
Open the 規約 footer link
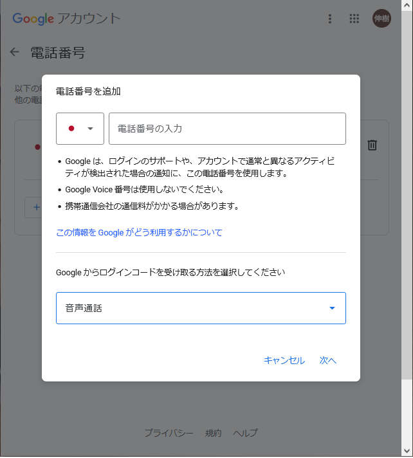pos(213,432)
